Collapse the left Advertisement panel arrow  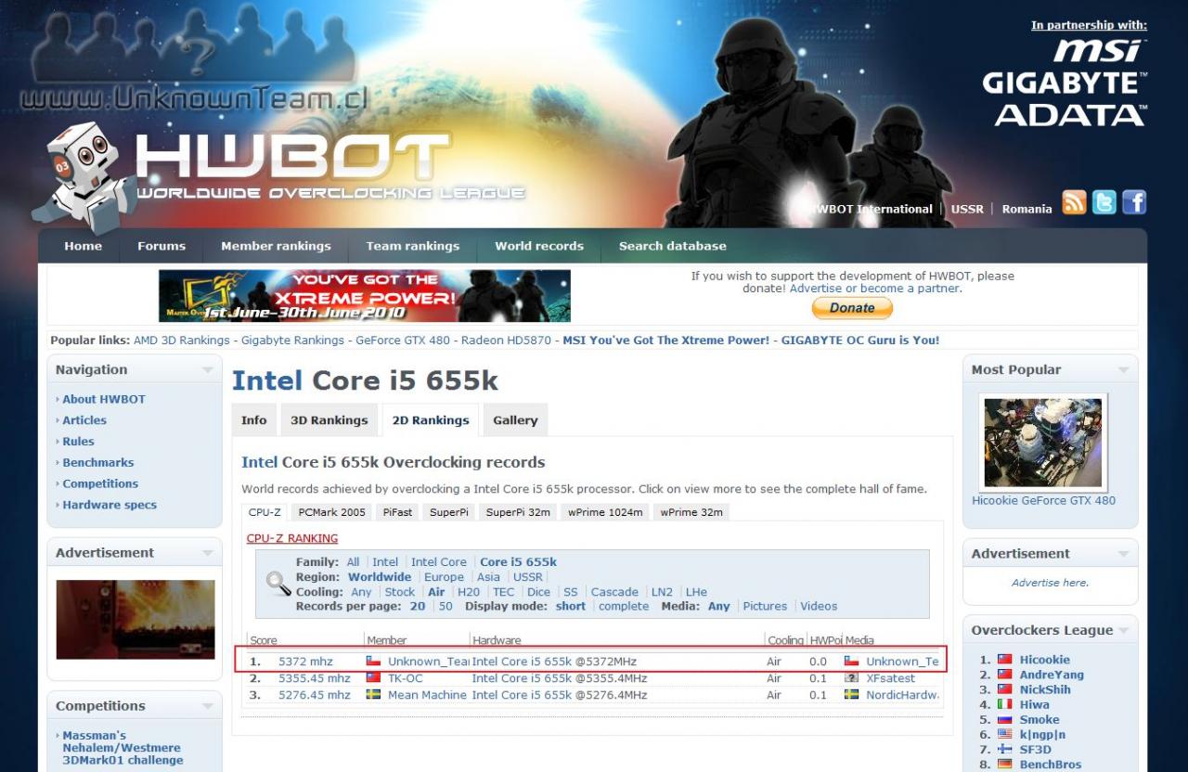pos(207,553)
